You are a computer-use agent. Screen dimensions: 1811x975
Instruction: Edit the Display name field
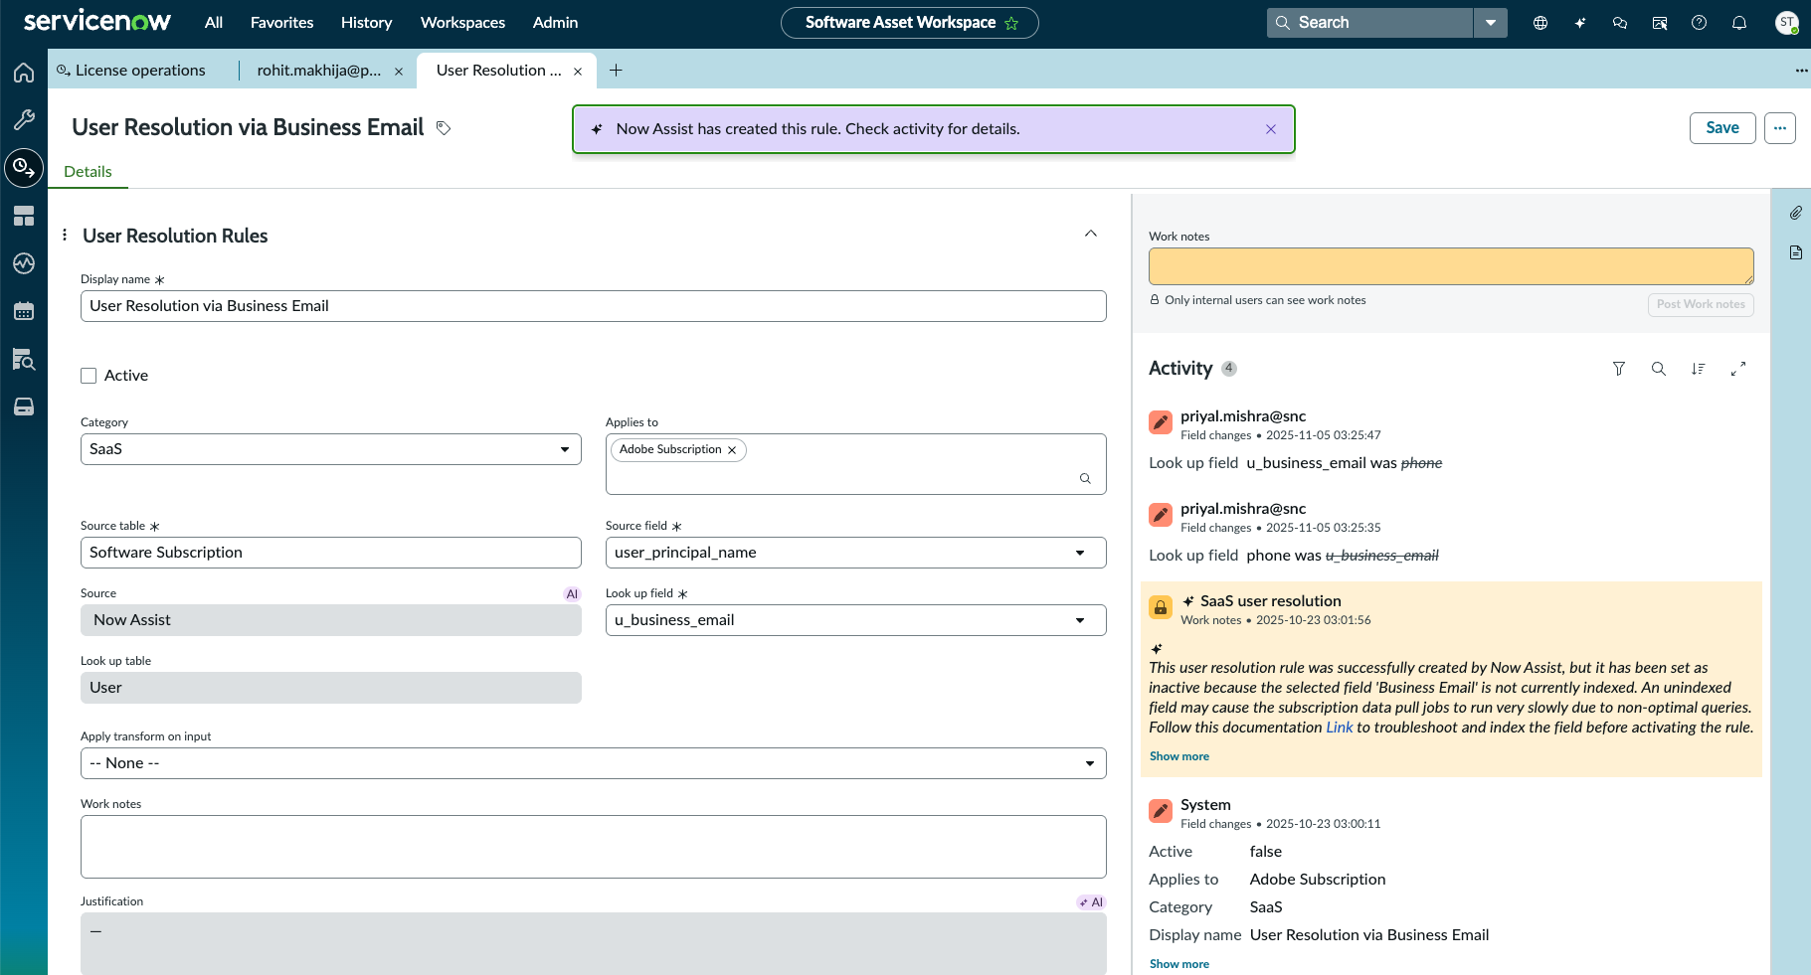594,306
